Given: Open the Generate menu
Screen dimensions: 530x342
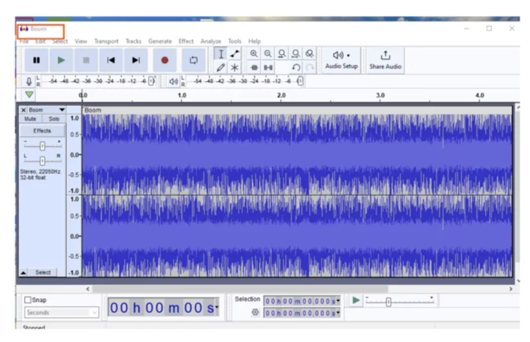Looking at the screenshot, I should (160, 41).
